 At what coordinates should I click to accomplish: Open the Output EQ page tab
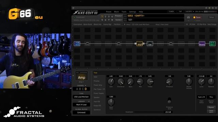click(97, 105)
